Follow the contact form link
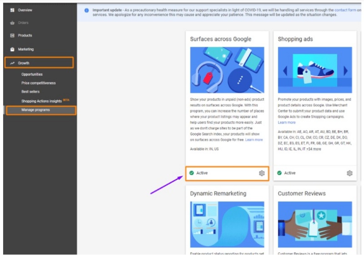The image size is (364, 255). pyautogui.click(x=345, y=10)
